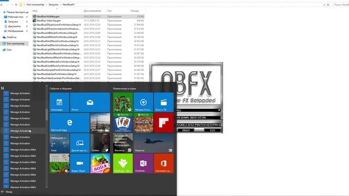The width and height of the screenshot is (349, 196).
Task: Open the News tile with jet picture
Action: coord(154,143)
